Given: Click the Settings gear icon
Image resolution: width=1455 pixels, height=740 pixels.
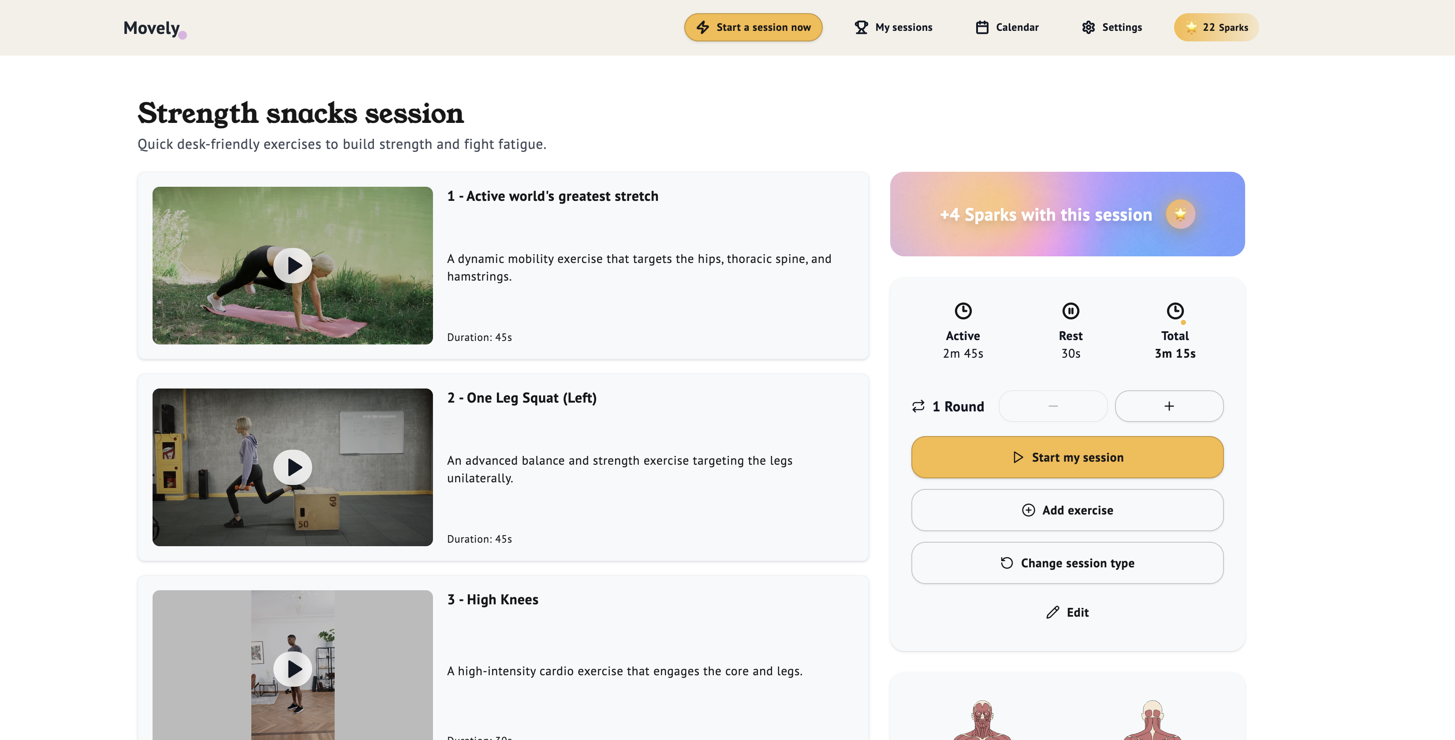Looking at the screenshot, I should (x=1089, y=26).
